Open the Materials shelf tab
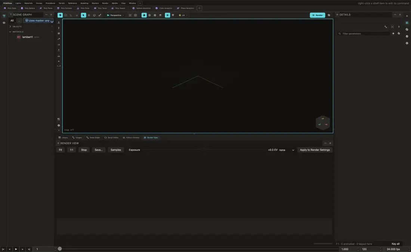Image resolution: width=411 pixels, height=252 pixels. point(28,3)
